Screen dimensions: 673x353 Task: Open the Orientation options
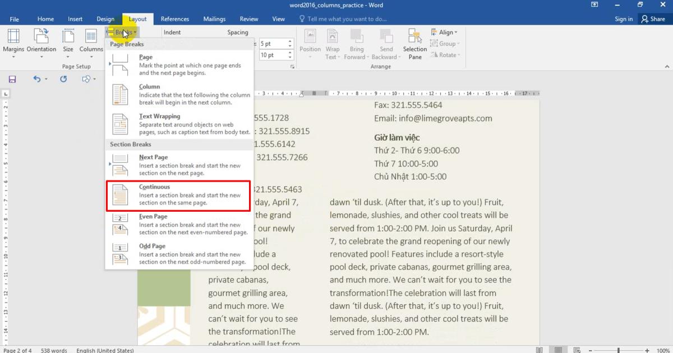pyautogui.click(x=42, y=37)
